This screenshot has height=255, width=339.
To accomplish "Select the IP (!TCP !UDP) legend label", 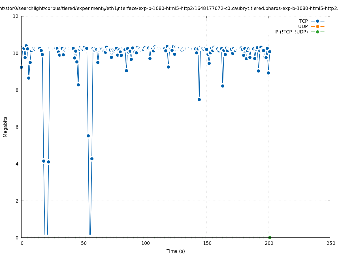I will pyautogui.click(x=291, y=32).
